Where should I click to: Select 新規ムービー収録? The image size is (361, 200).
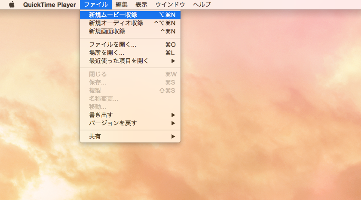click(130, 15)
